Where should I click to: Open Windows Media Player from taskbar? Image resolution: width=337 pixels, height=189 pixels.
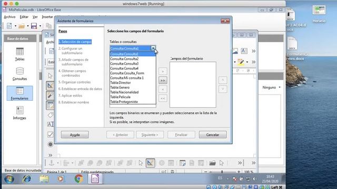[x=61, y=178]
